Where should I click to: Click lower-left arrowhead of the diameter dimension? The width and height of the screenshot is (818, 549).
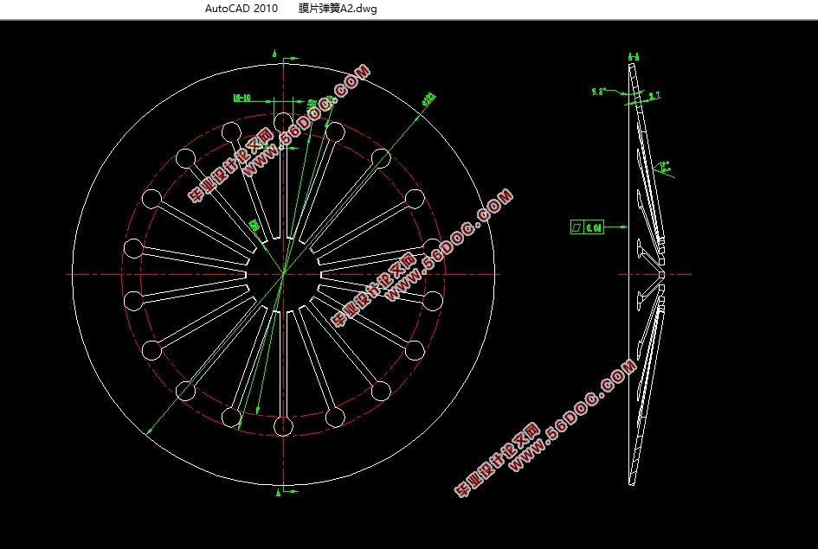click(148, 431)
